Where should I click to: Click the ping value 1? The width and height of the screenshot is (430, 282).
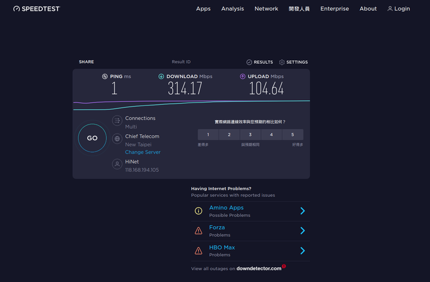[114, 88]
